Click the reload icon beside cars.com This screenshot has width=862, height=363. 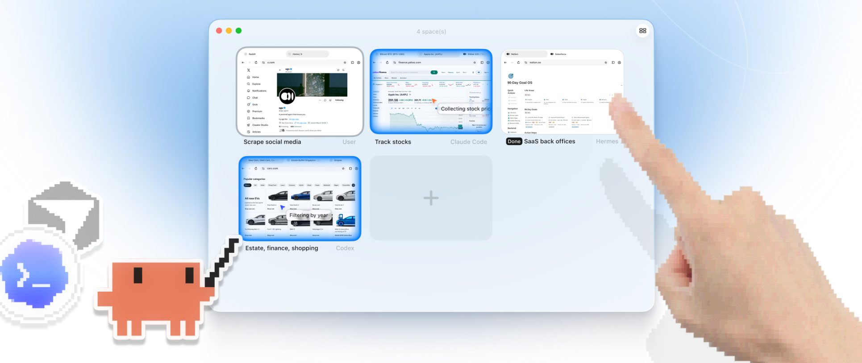[256, 169]
